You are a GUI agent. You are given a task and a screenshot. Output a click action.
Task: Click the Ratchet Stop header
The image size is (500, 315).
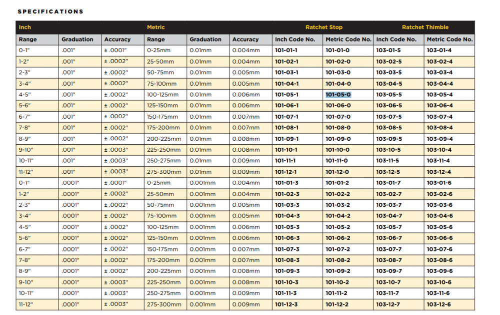[x=324, y=27]
